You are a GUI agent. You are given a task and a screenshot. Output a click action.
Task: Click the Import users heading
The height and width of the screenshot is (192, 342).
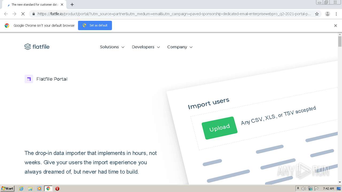[x=208, y=103]
